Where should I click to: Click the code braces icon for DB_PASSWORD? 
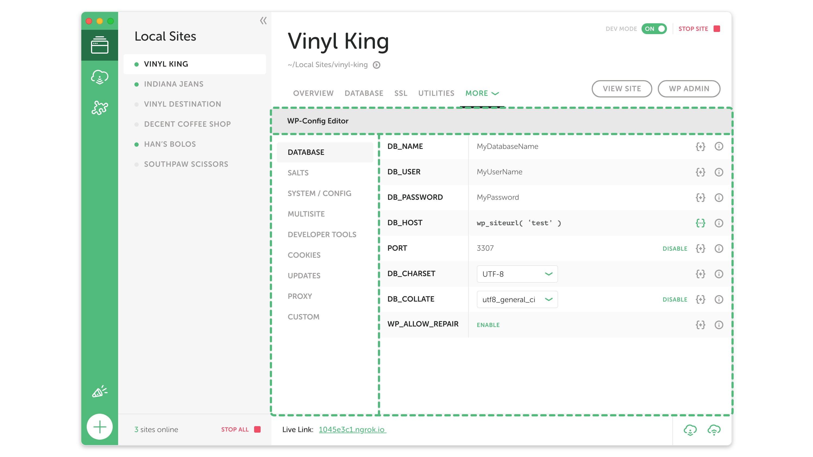click(x=700, y=197)
